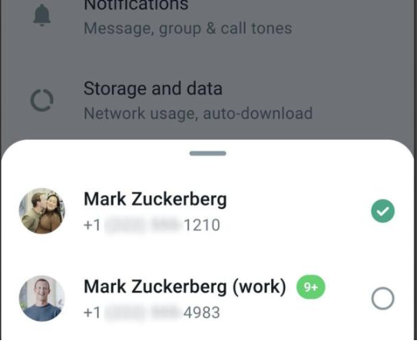Tap the white tick inside green circle
The image size is (417, 344).
coord(382,211)
